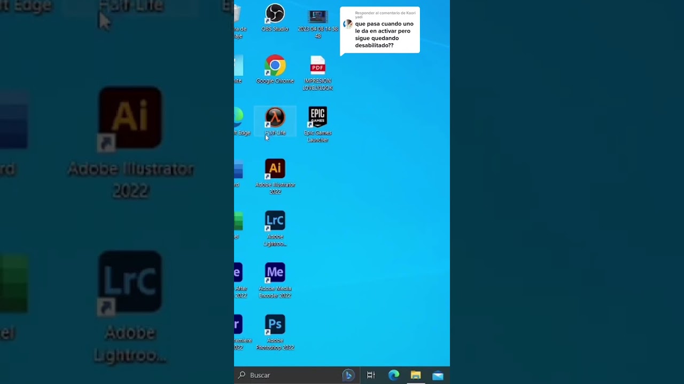Open the Adobe Lightroom Classic shortcut
The height and width of the screenshot is (384, 684).
coord(275,228)
